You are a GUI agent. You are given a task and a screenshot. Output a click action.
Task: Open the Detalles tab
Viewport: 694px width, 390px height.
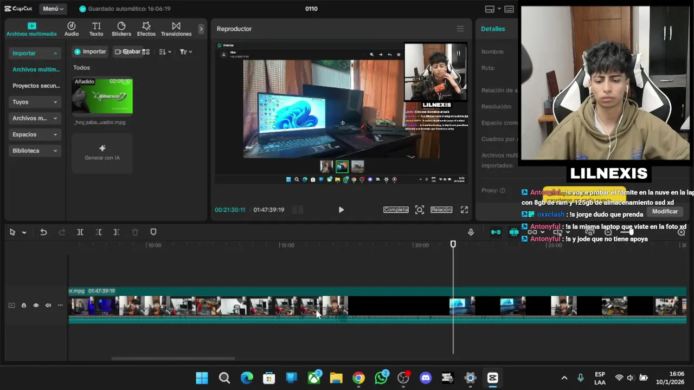coord(493,29)
